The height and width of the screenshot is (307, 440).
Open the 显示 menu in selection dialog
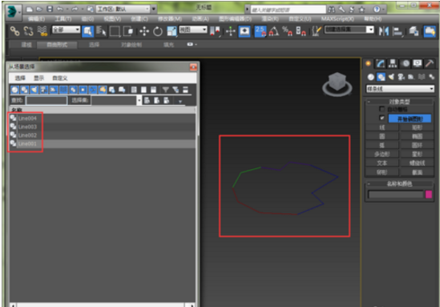[x=38, y=78]
